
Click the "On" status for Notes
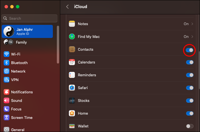[186, 24]
